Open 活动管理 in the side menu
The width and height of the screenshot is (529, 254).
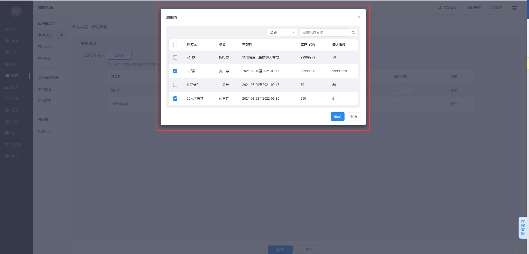(x=45, y=89)
